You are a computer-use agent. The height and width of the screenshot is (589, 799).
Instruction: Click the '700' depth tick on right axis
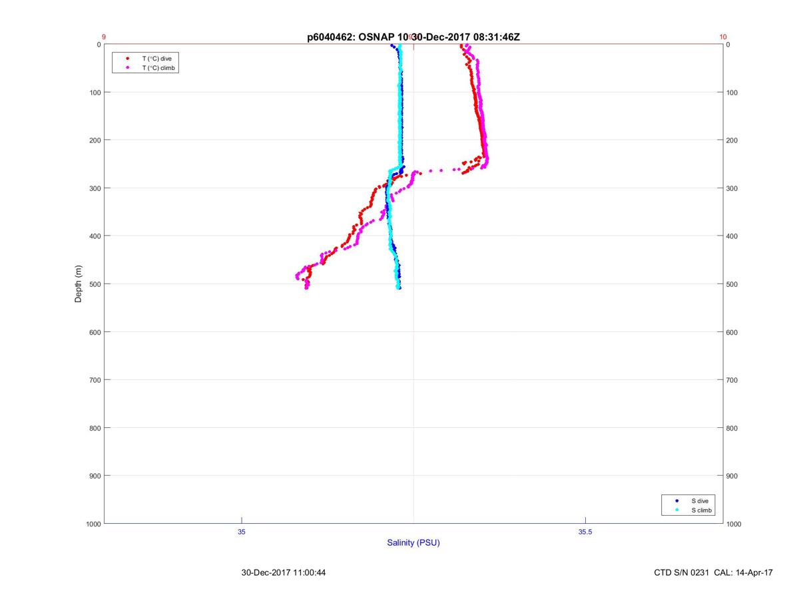[732, 380]
